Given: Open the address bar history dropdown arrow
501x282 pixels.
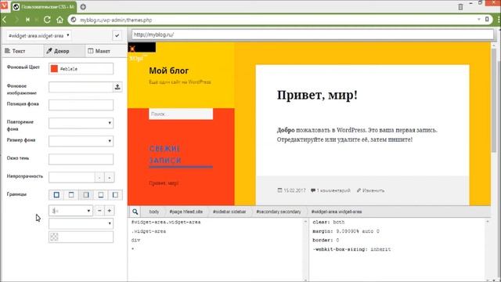Looking at the screenshot, I should point(478,20).
